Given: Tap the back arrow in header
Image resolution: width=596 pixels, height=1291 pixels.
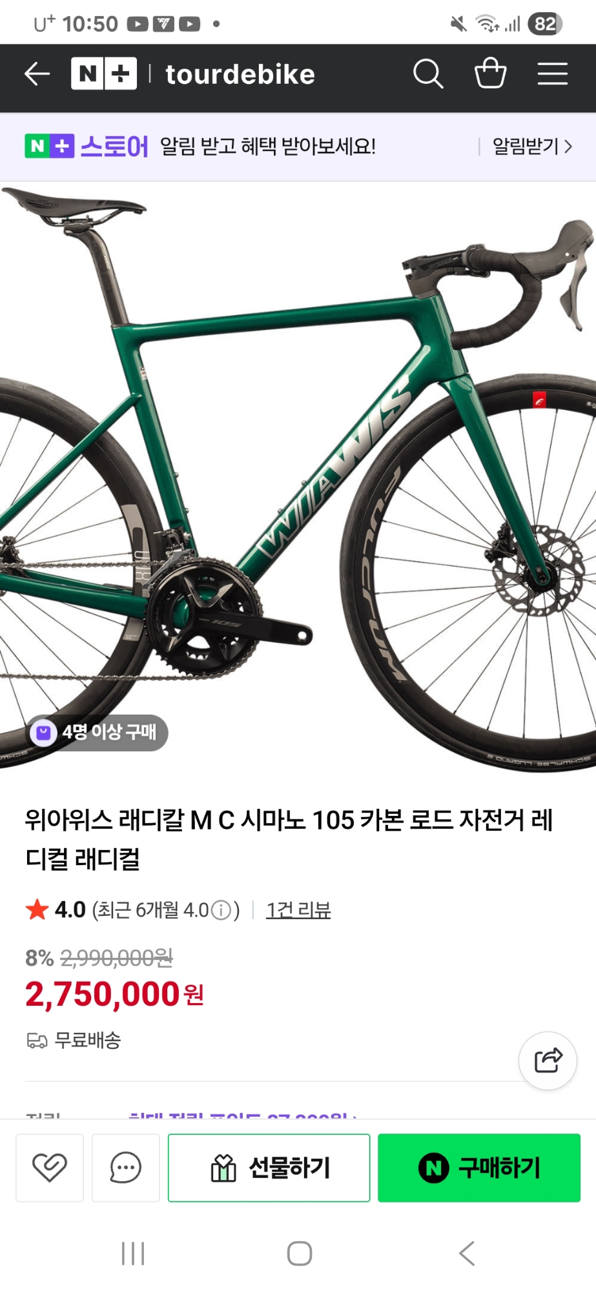Looking at the screenshot, I should (37, 74).
